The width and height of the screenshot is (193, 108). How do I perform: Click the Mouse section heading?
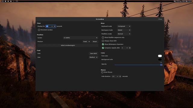[x=103, y=70]
